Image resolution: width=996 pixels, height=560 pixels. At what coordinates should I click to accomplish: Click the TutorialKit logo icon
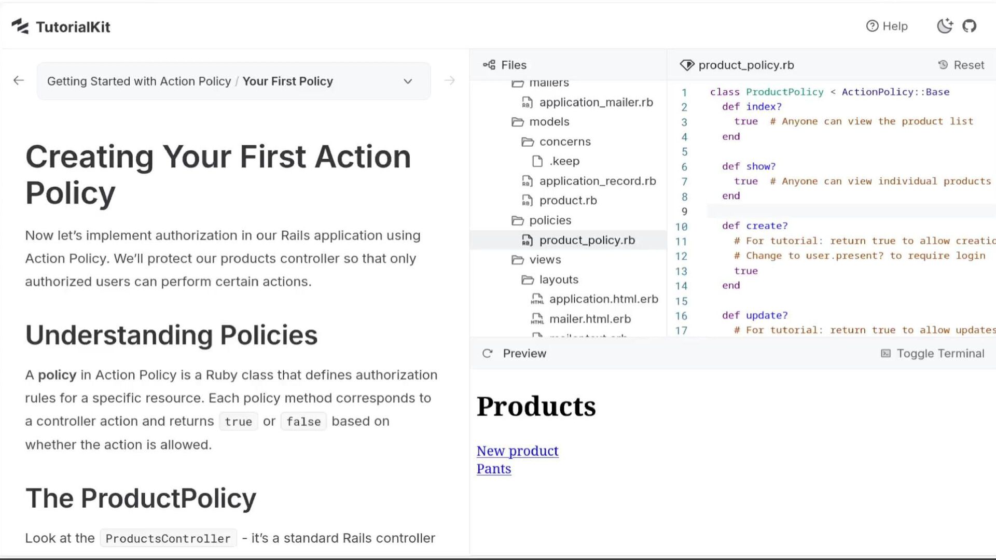20,26
